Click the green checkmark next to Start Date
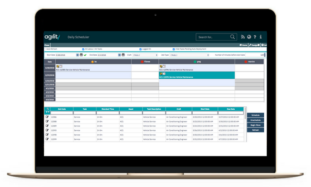 coord(85,55)
